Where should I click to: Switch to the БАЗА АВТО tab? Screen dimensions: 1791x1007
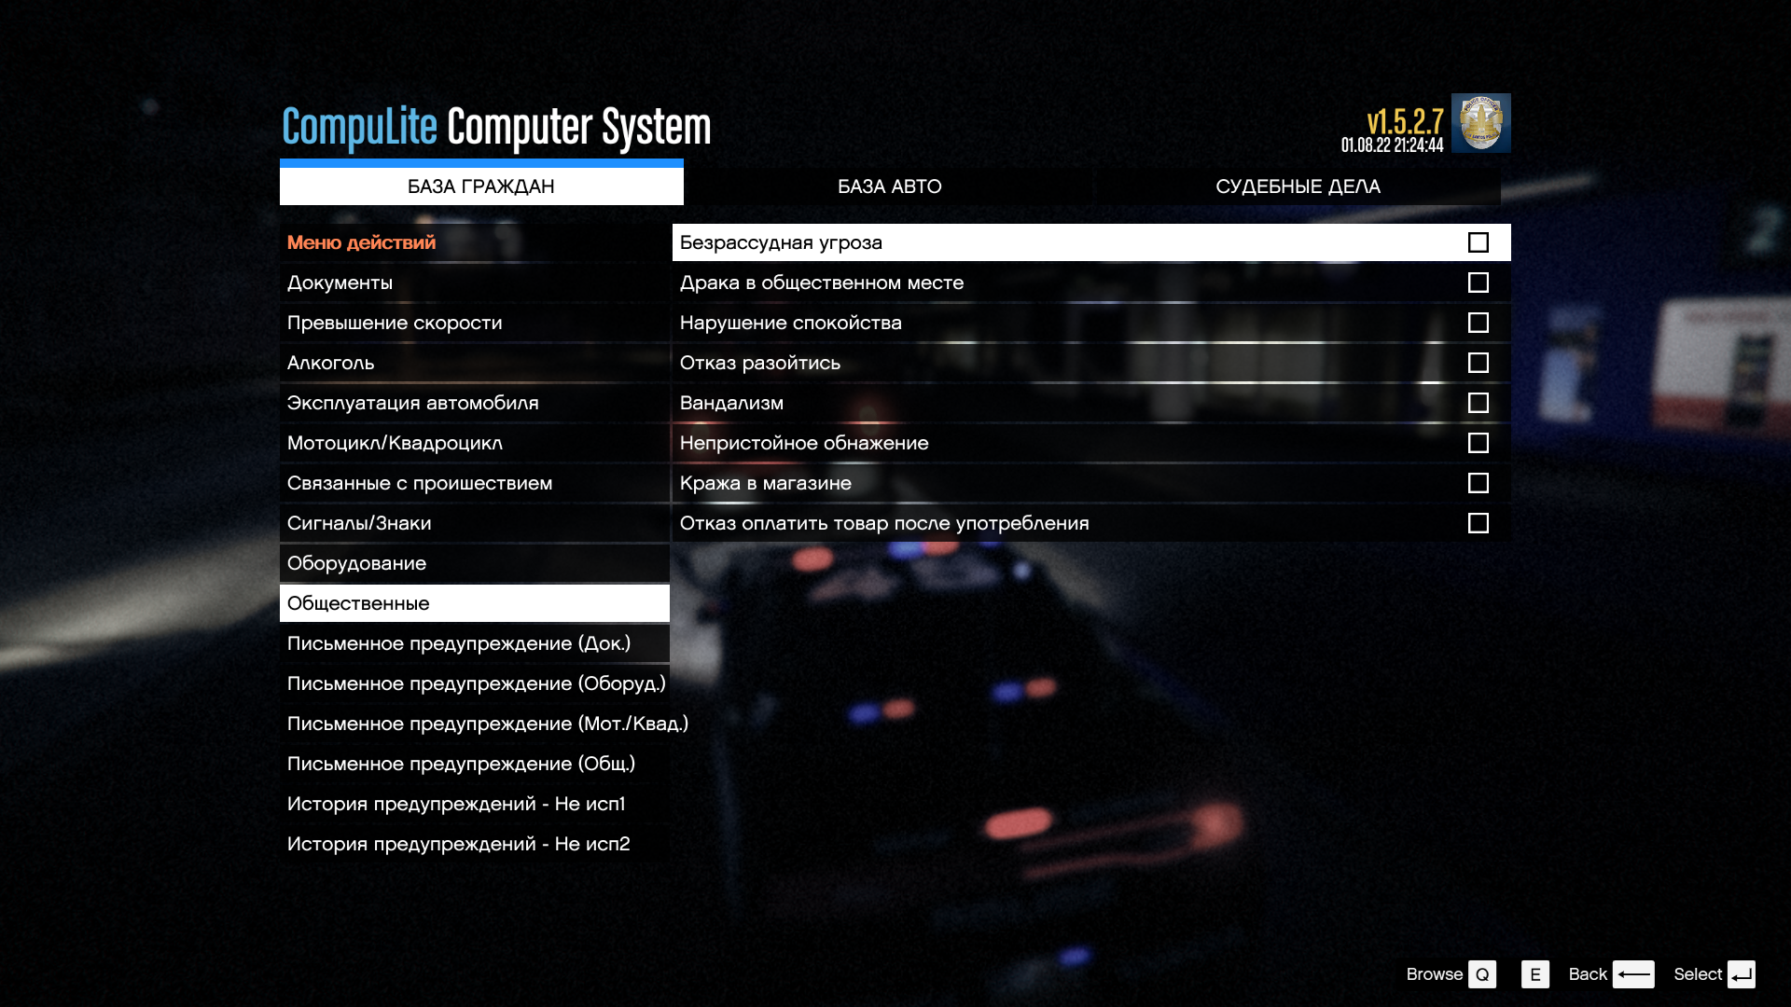click(x=889, y=186)
